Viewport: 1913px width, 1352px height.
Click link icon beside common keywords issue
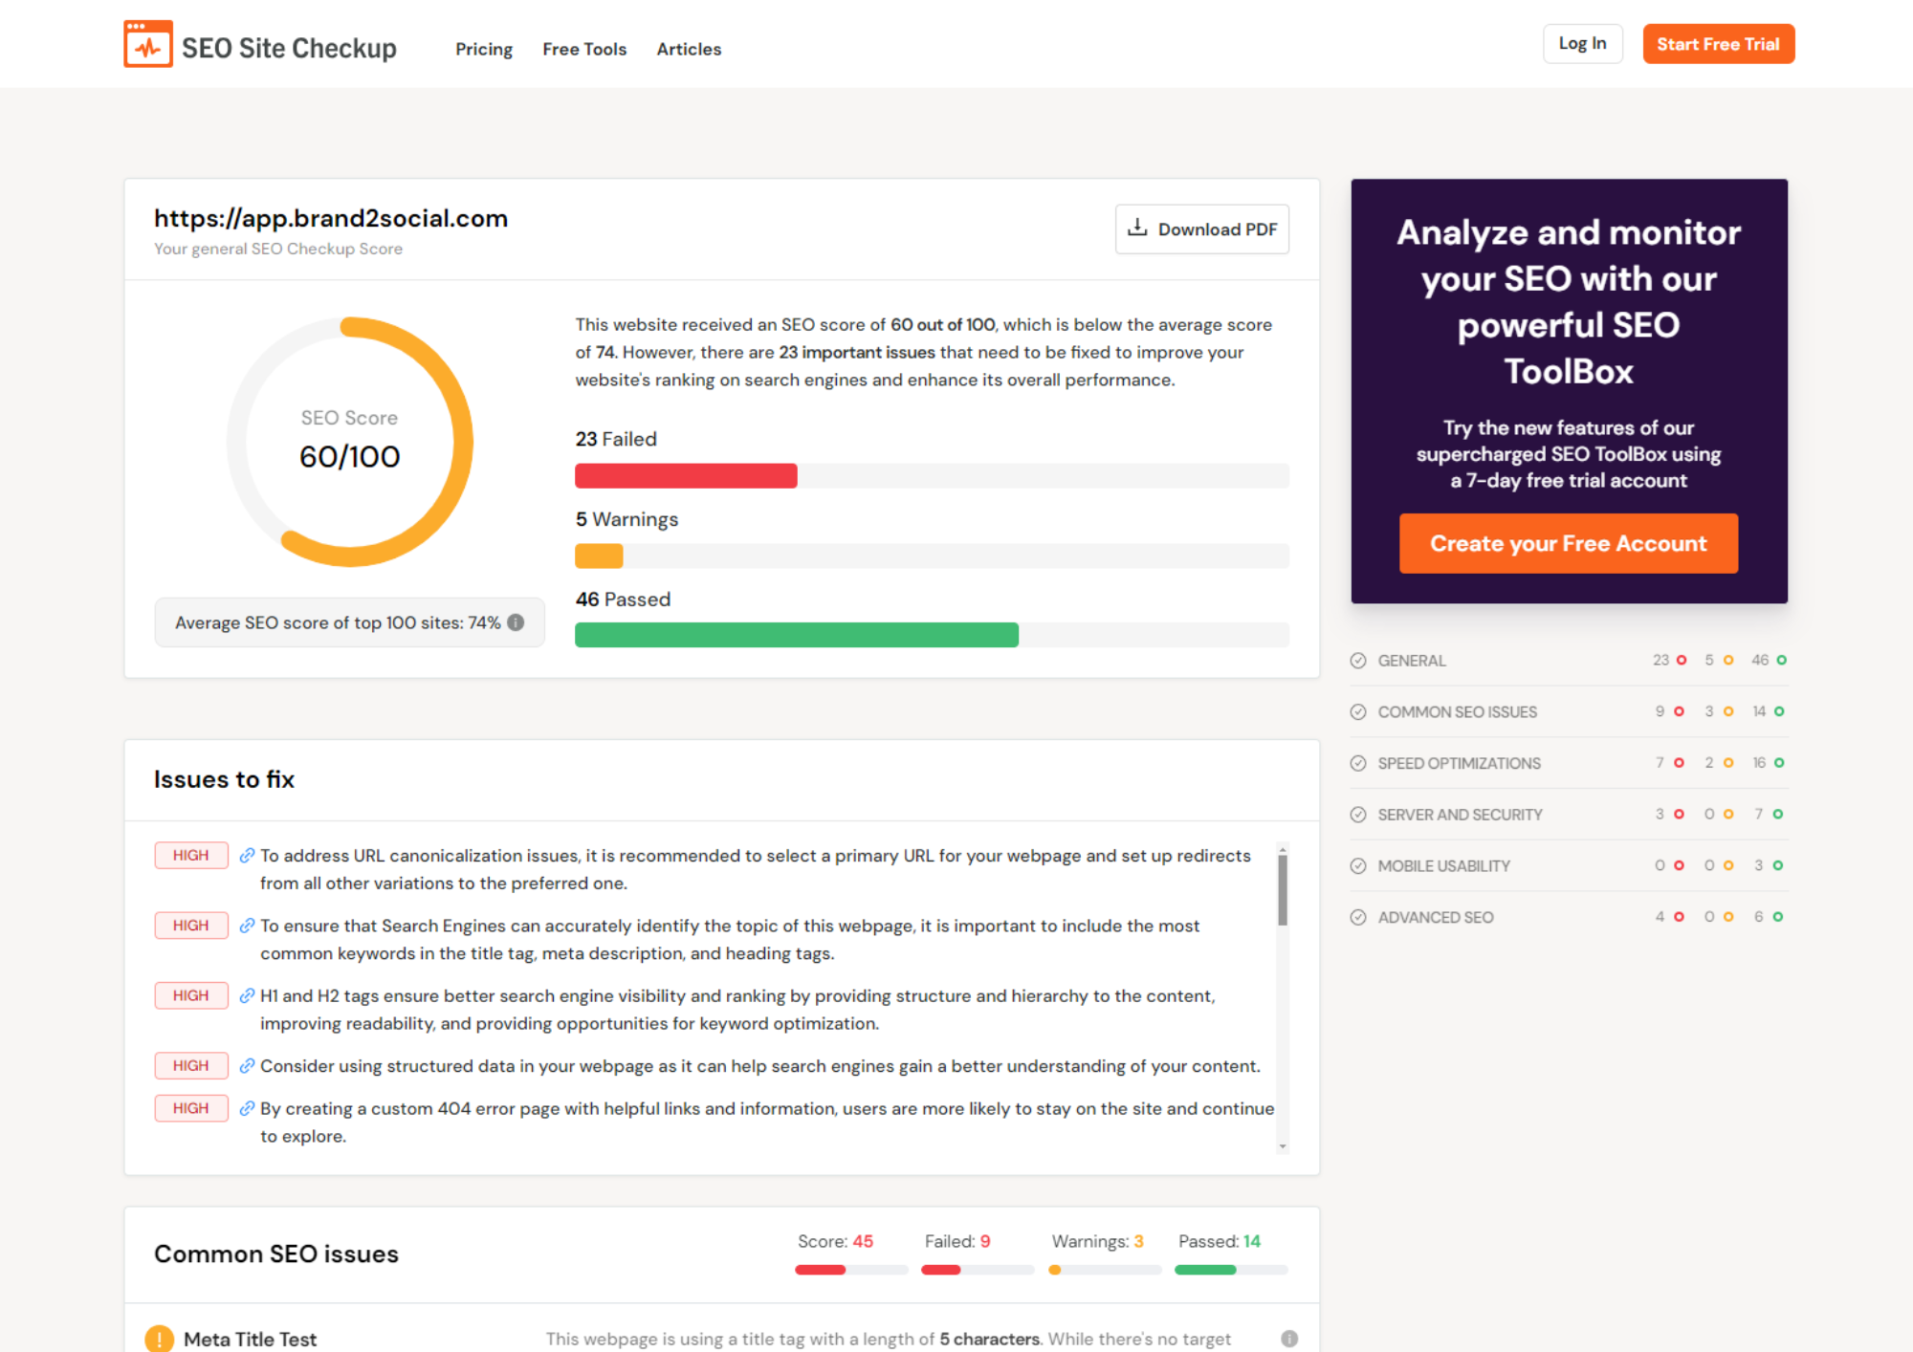point(247,926)
